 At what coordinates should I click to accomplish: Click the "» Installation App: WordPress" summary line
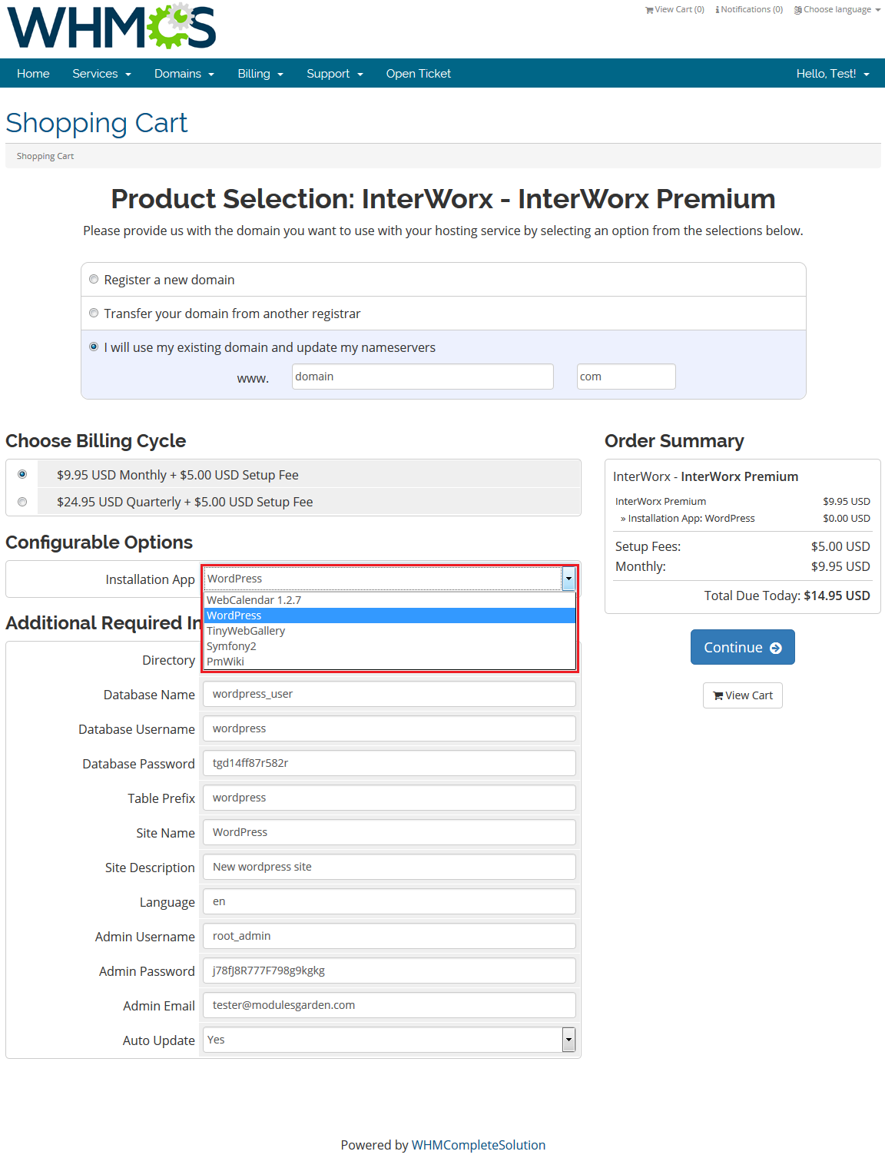tap(688, 519)
